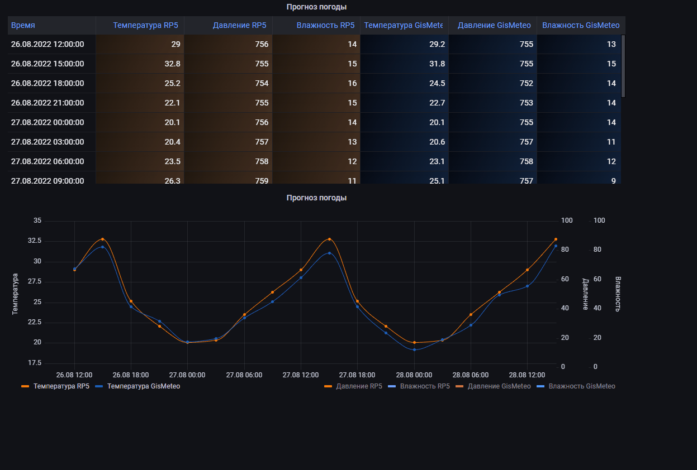Open color swatch for "Влажность GisMeteo" legend

tap(540, 386)
